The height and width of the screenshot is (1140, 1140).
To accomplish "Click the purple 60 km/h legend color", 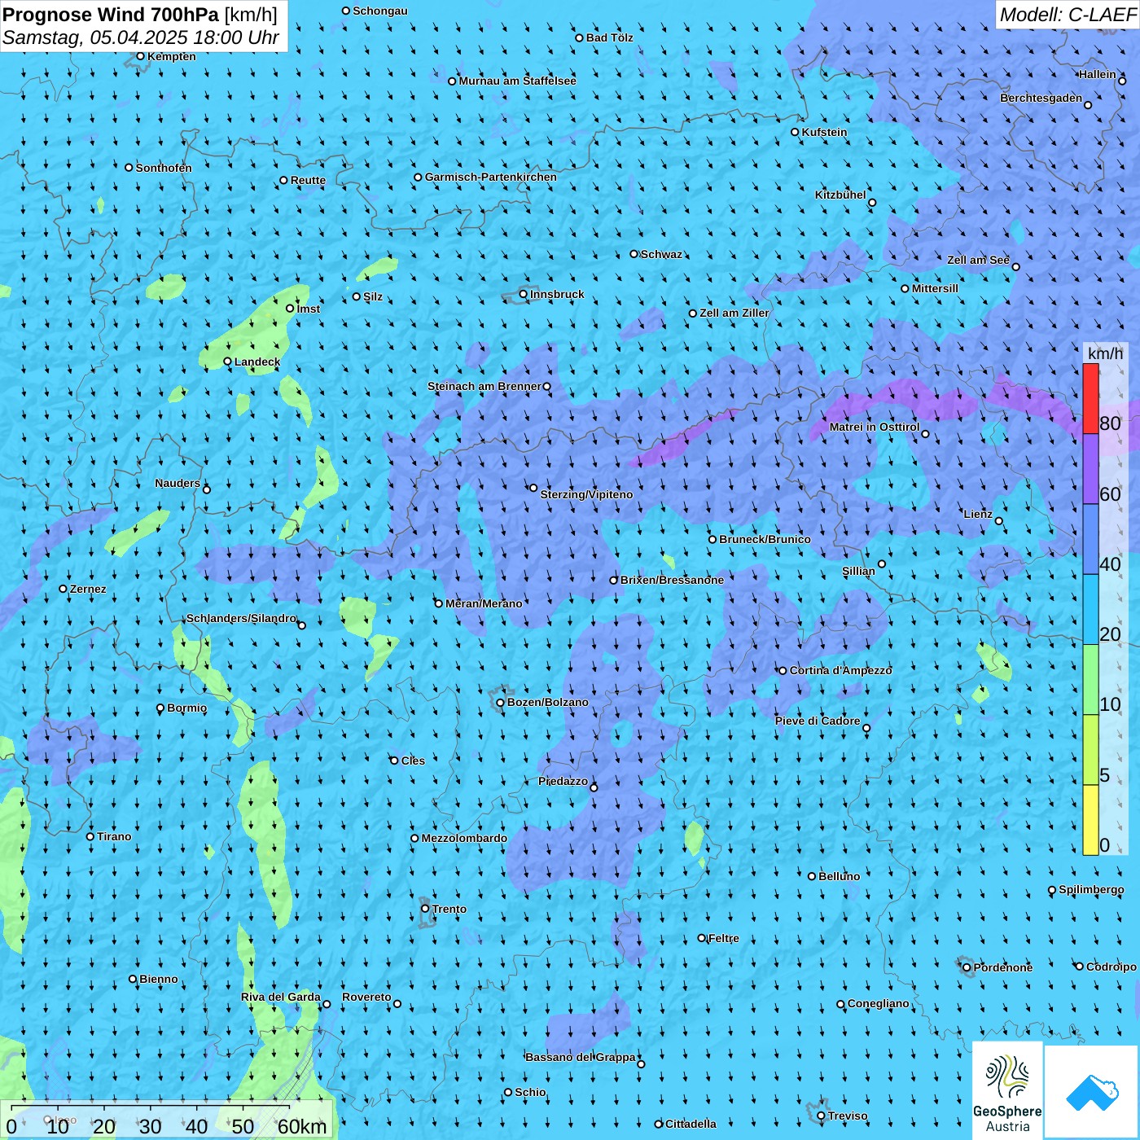I will [1090, 469].
